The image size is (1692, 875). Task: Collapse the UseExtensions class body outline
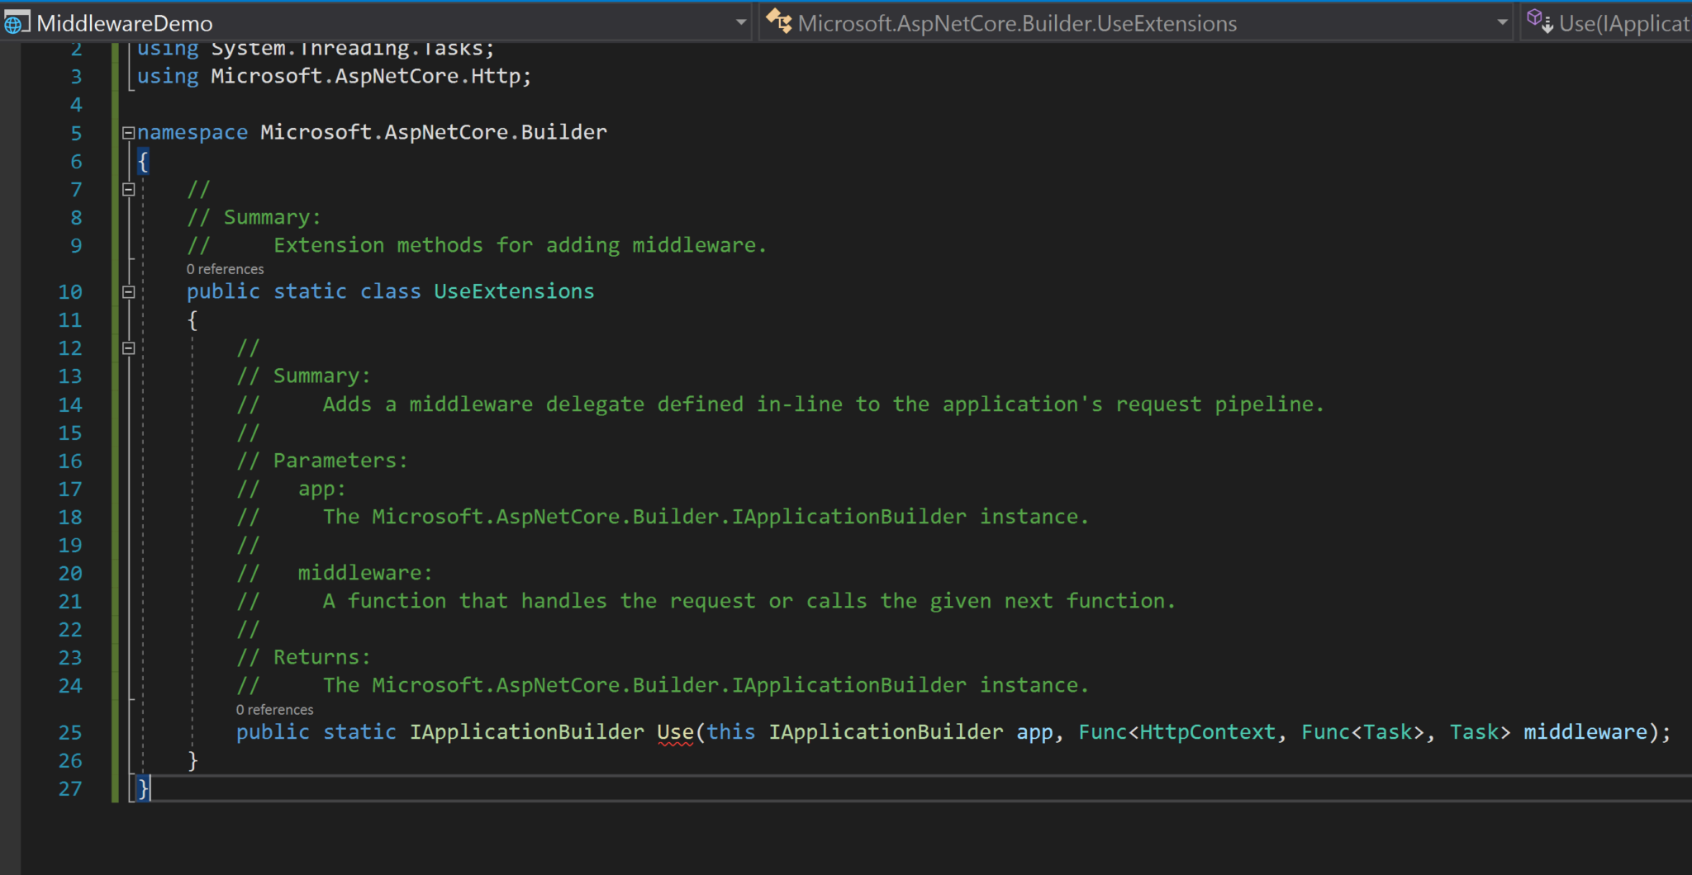128,291
